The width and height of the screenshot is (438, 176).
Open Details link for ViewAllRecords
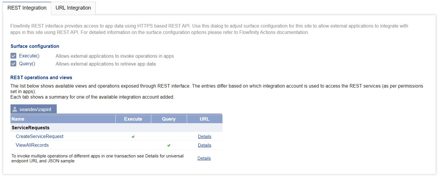[x=204, y=145]
